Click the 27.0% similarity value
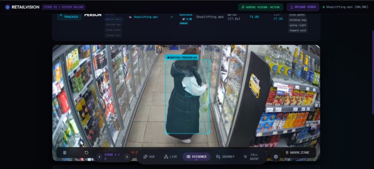 pos(278,19)
